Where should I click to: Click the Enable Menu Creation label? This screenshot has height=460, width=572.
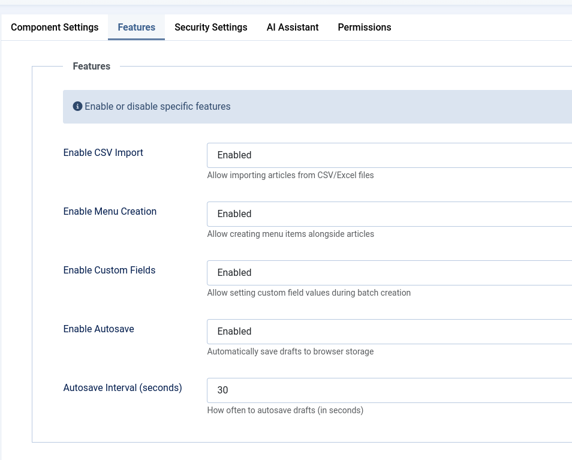[110, 211]
